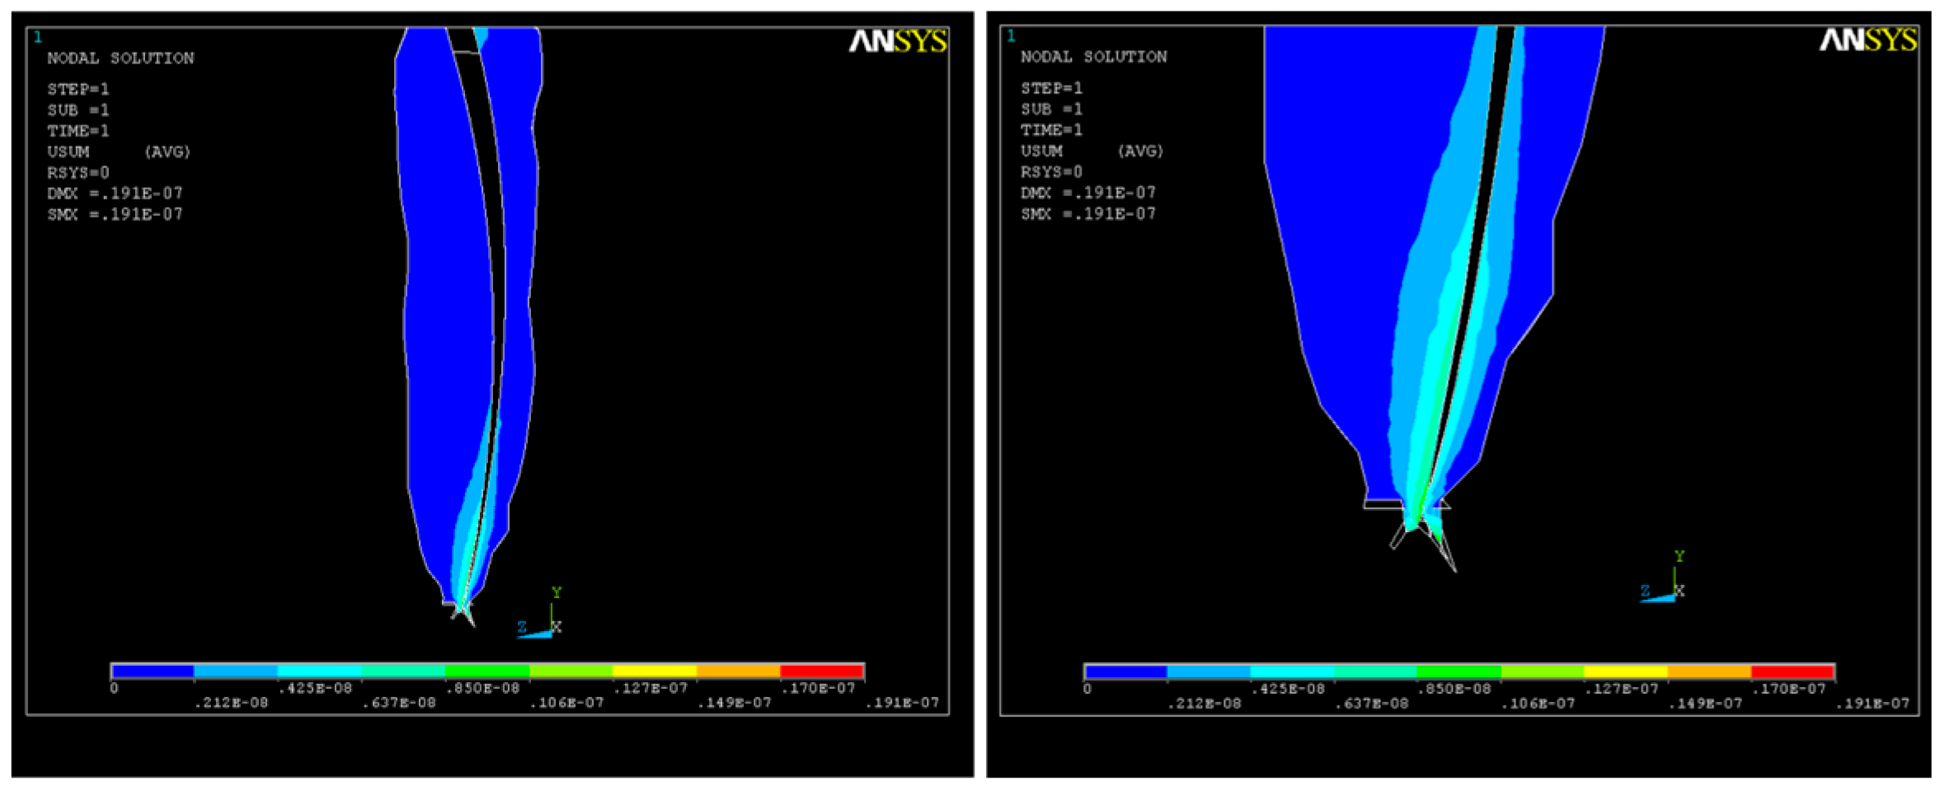Click legend maximum ".191E-07" in right plot

(x=1874, y=704)
